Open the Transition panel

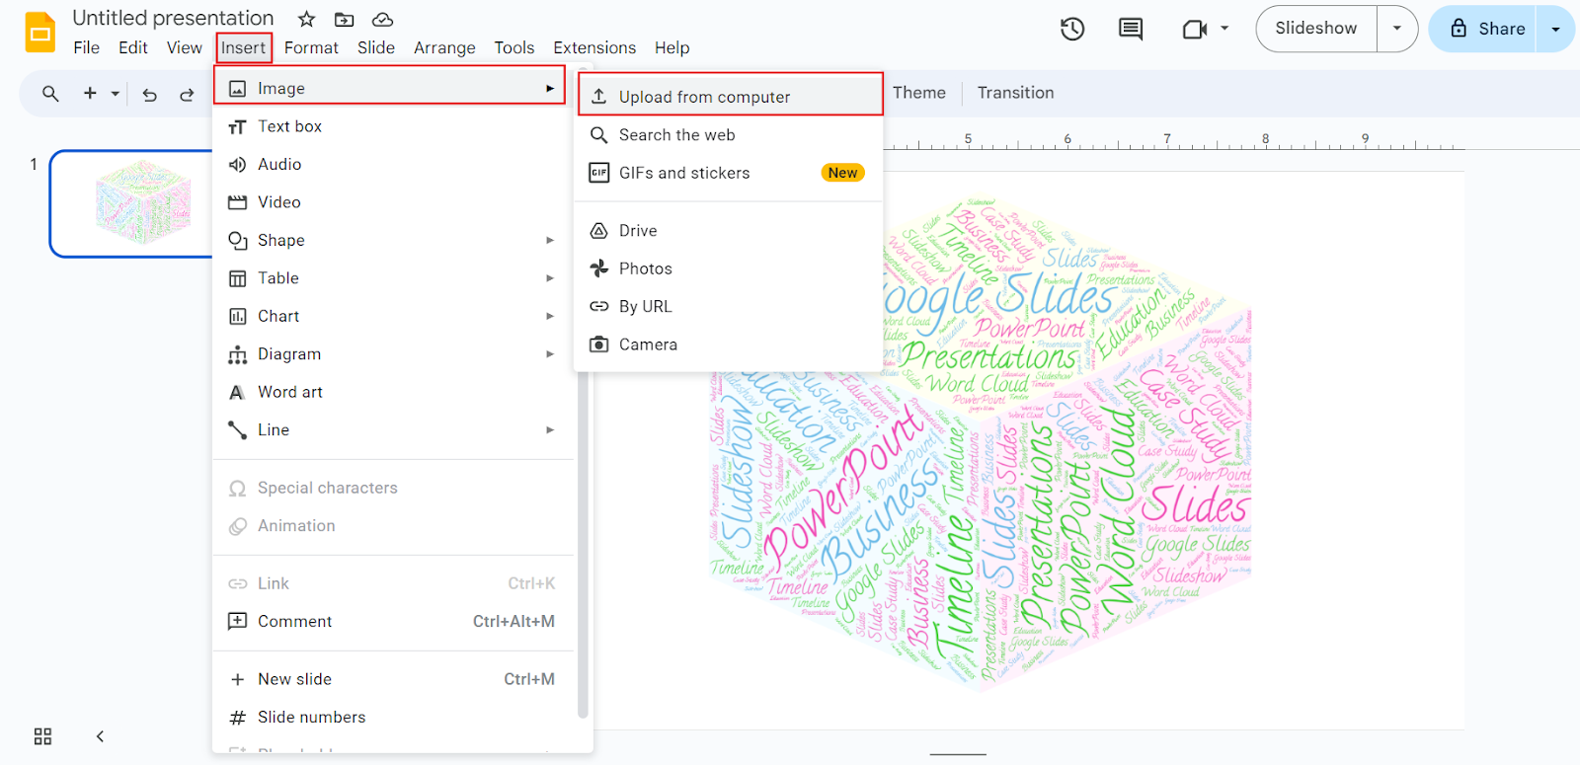(1015, 93)
